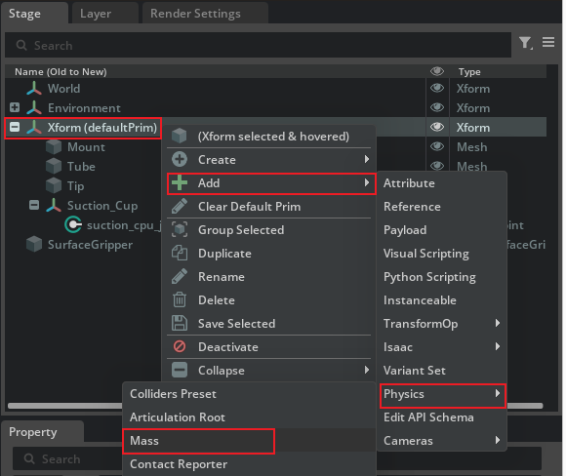Open the Cameras submenu
The height and width of the screenshot is (476, 566).
pos(442,440)
